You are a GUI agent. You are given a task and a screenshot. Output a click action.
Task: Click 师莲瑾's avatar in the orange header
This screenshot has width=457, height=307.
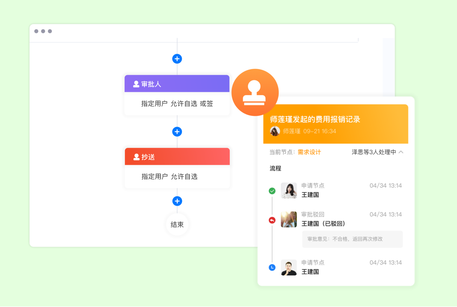pos(275,131)
